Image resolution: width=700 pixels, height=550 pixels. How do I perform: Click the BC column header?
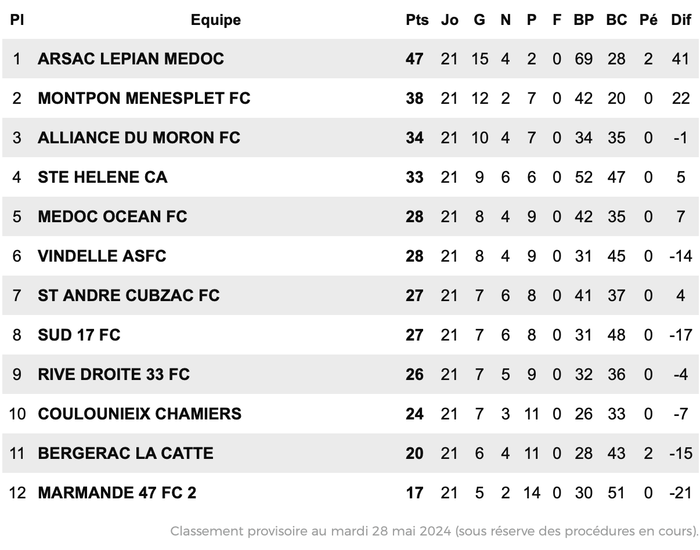[x=616, y=20]
